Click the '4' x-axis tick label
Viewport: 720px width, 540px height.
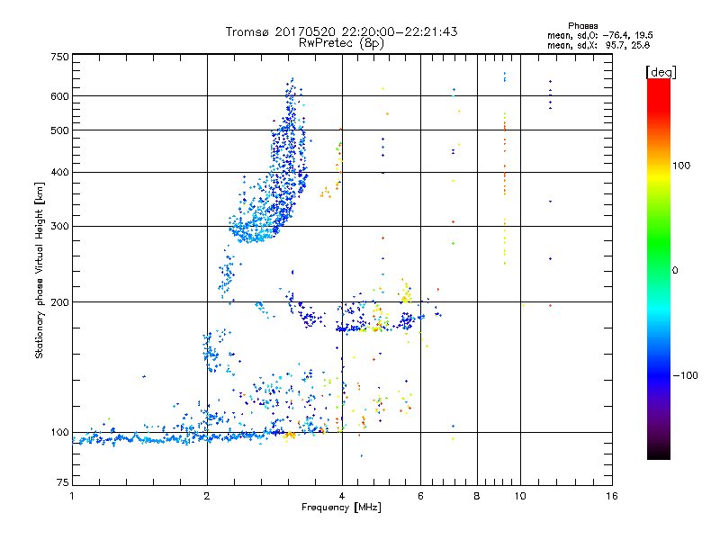pos(342,496)
